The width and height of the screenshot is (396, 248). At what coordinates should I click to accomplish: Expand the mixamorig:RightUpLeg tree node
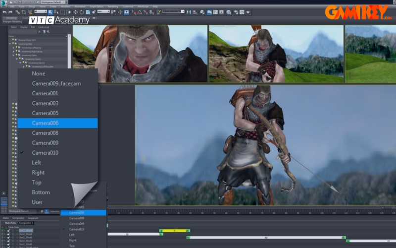click(x=13, y=52)
